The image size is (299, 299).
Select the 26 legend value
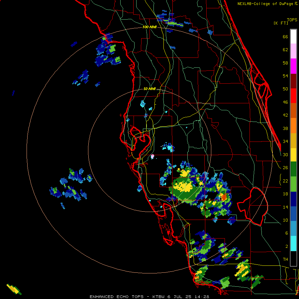285,168
